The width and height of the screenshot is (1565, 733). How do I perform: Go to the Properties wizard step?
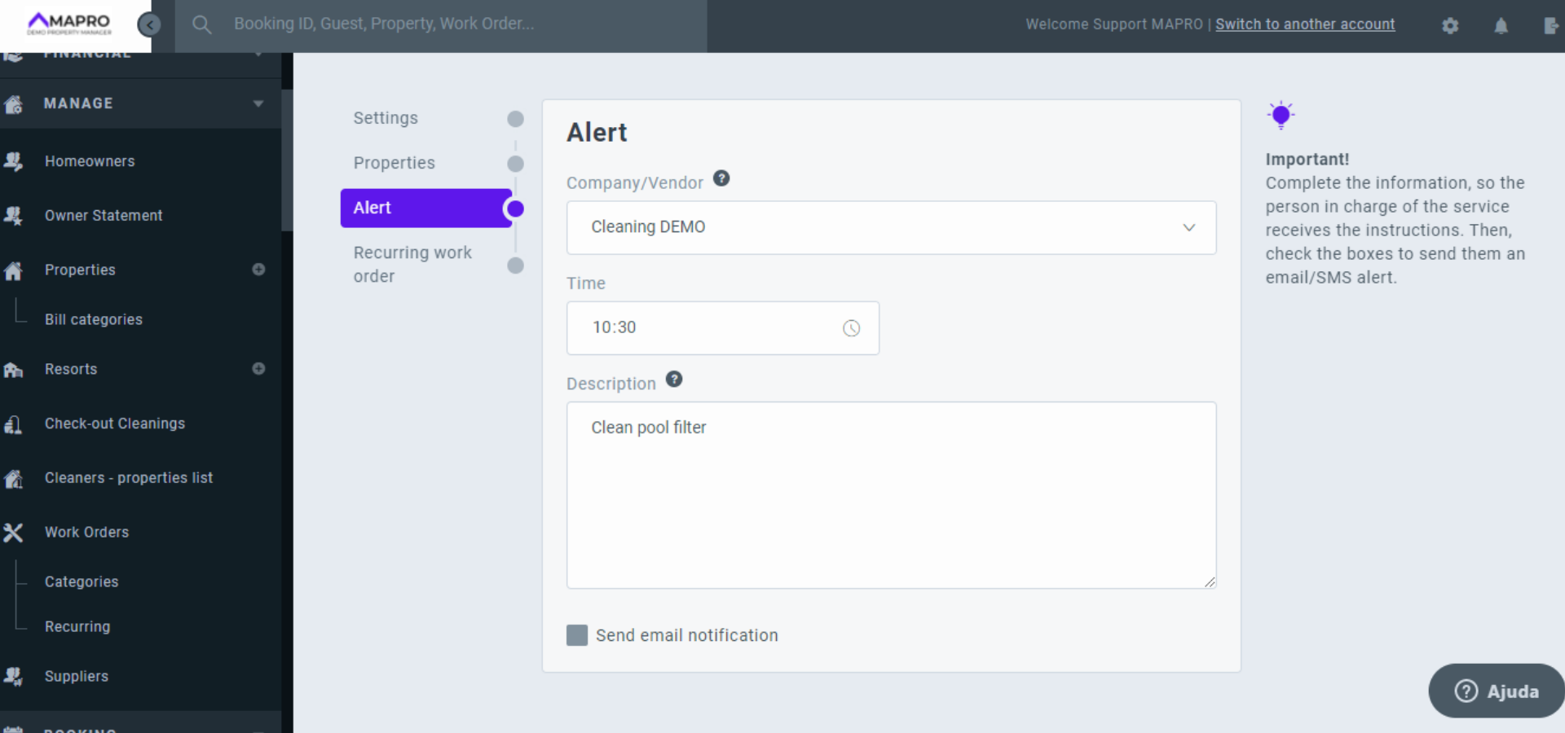pos(395,163)
